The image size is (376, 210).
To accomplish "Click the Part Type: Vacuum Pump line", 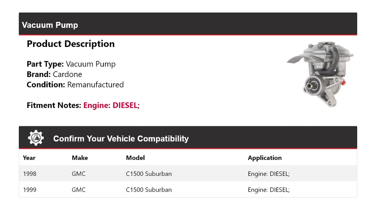I will tap(71, 64).
